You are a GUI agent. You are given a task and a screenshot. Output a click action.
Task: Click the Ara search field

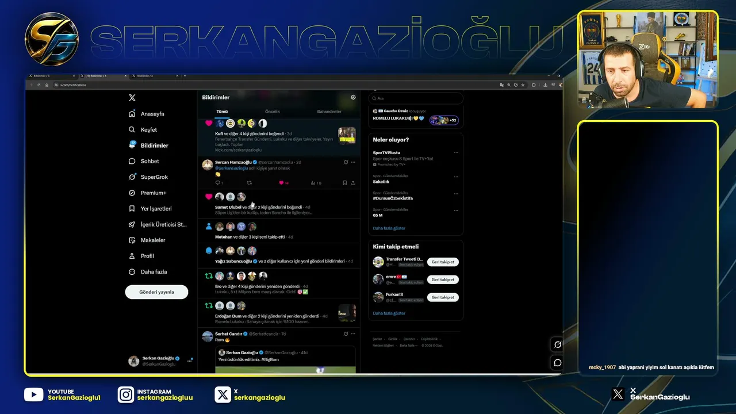pyautogui.click(x=416, y=98)
